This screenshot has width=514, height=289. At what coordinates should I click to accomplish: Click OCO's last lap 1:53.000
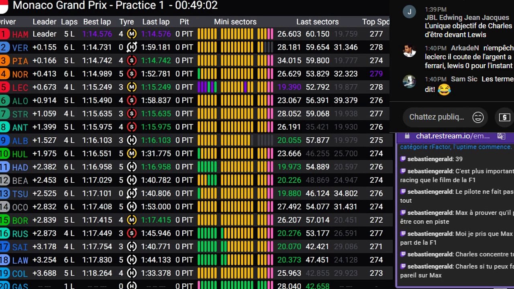pyautogui.click(x=156, y=206)
